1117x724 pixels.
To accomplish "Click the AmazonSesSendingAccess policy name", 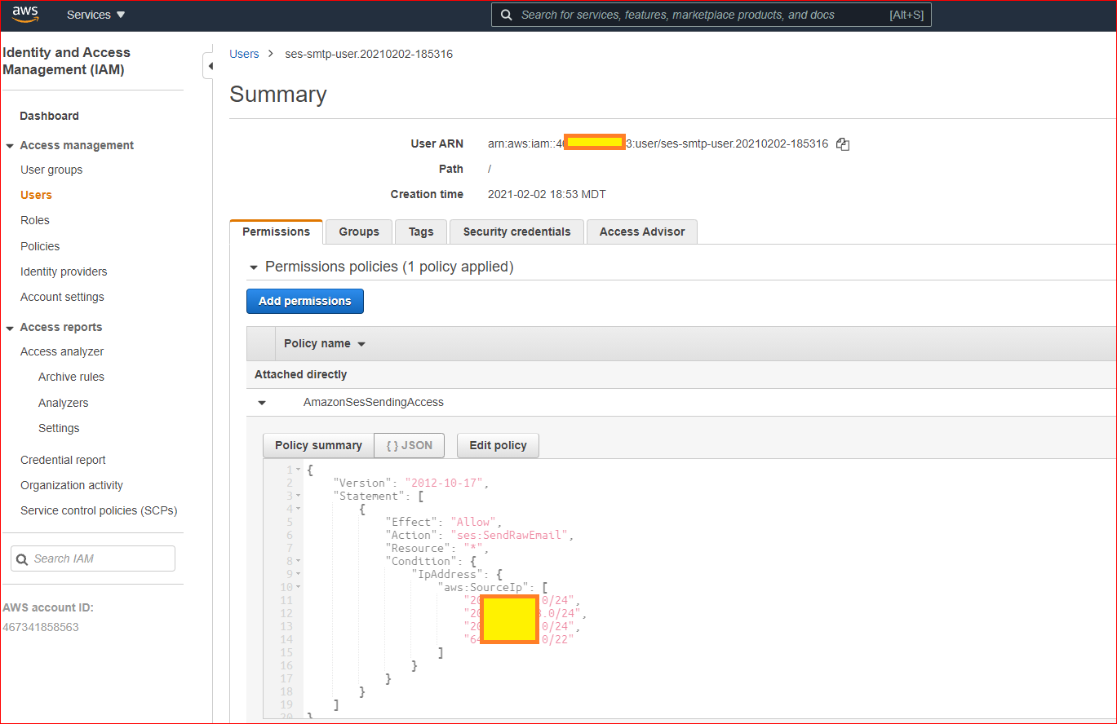I will coord(374,402).
